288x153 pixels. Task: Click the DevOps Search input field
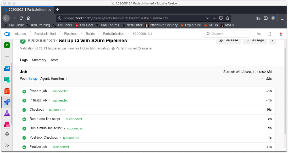[x=227, y=34]
